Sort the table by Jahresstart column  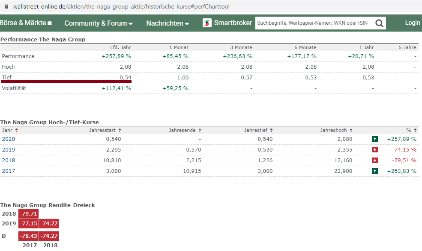click(x=106, y=130)
